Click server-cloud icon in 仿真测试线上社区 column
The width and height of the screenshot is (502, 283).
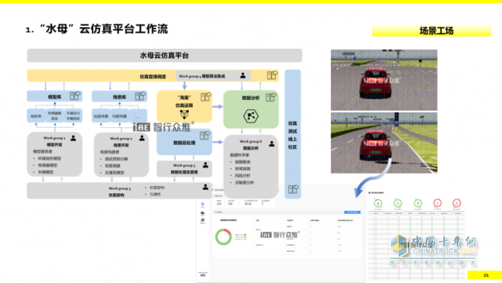(293, 189)
